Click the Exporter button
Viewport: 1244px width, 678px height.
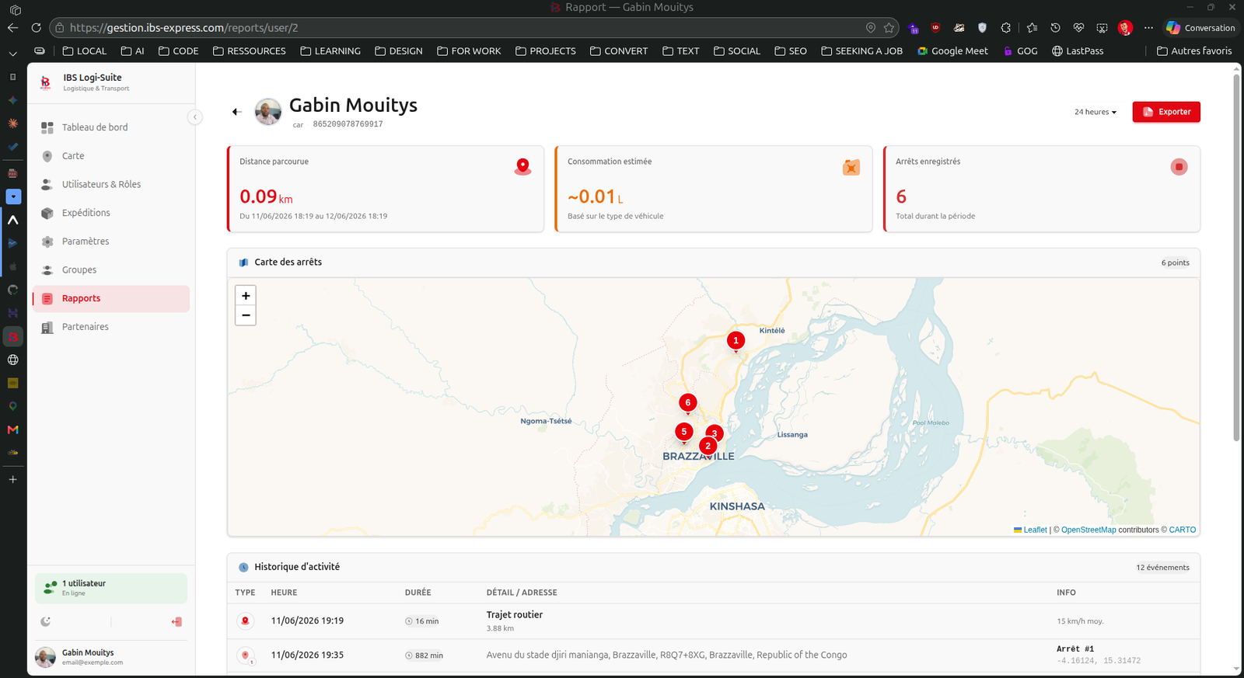click(1166, 112)
